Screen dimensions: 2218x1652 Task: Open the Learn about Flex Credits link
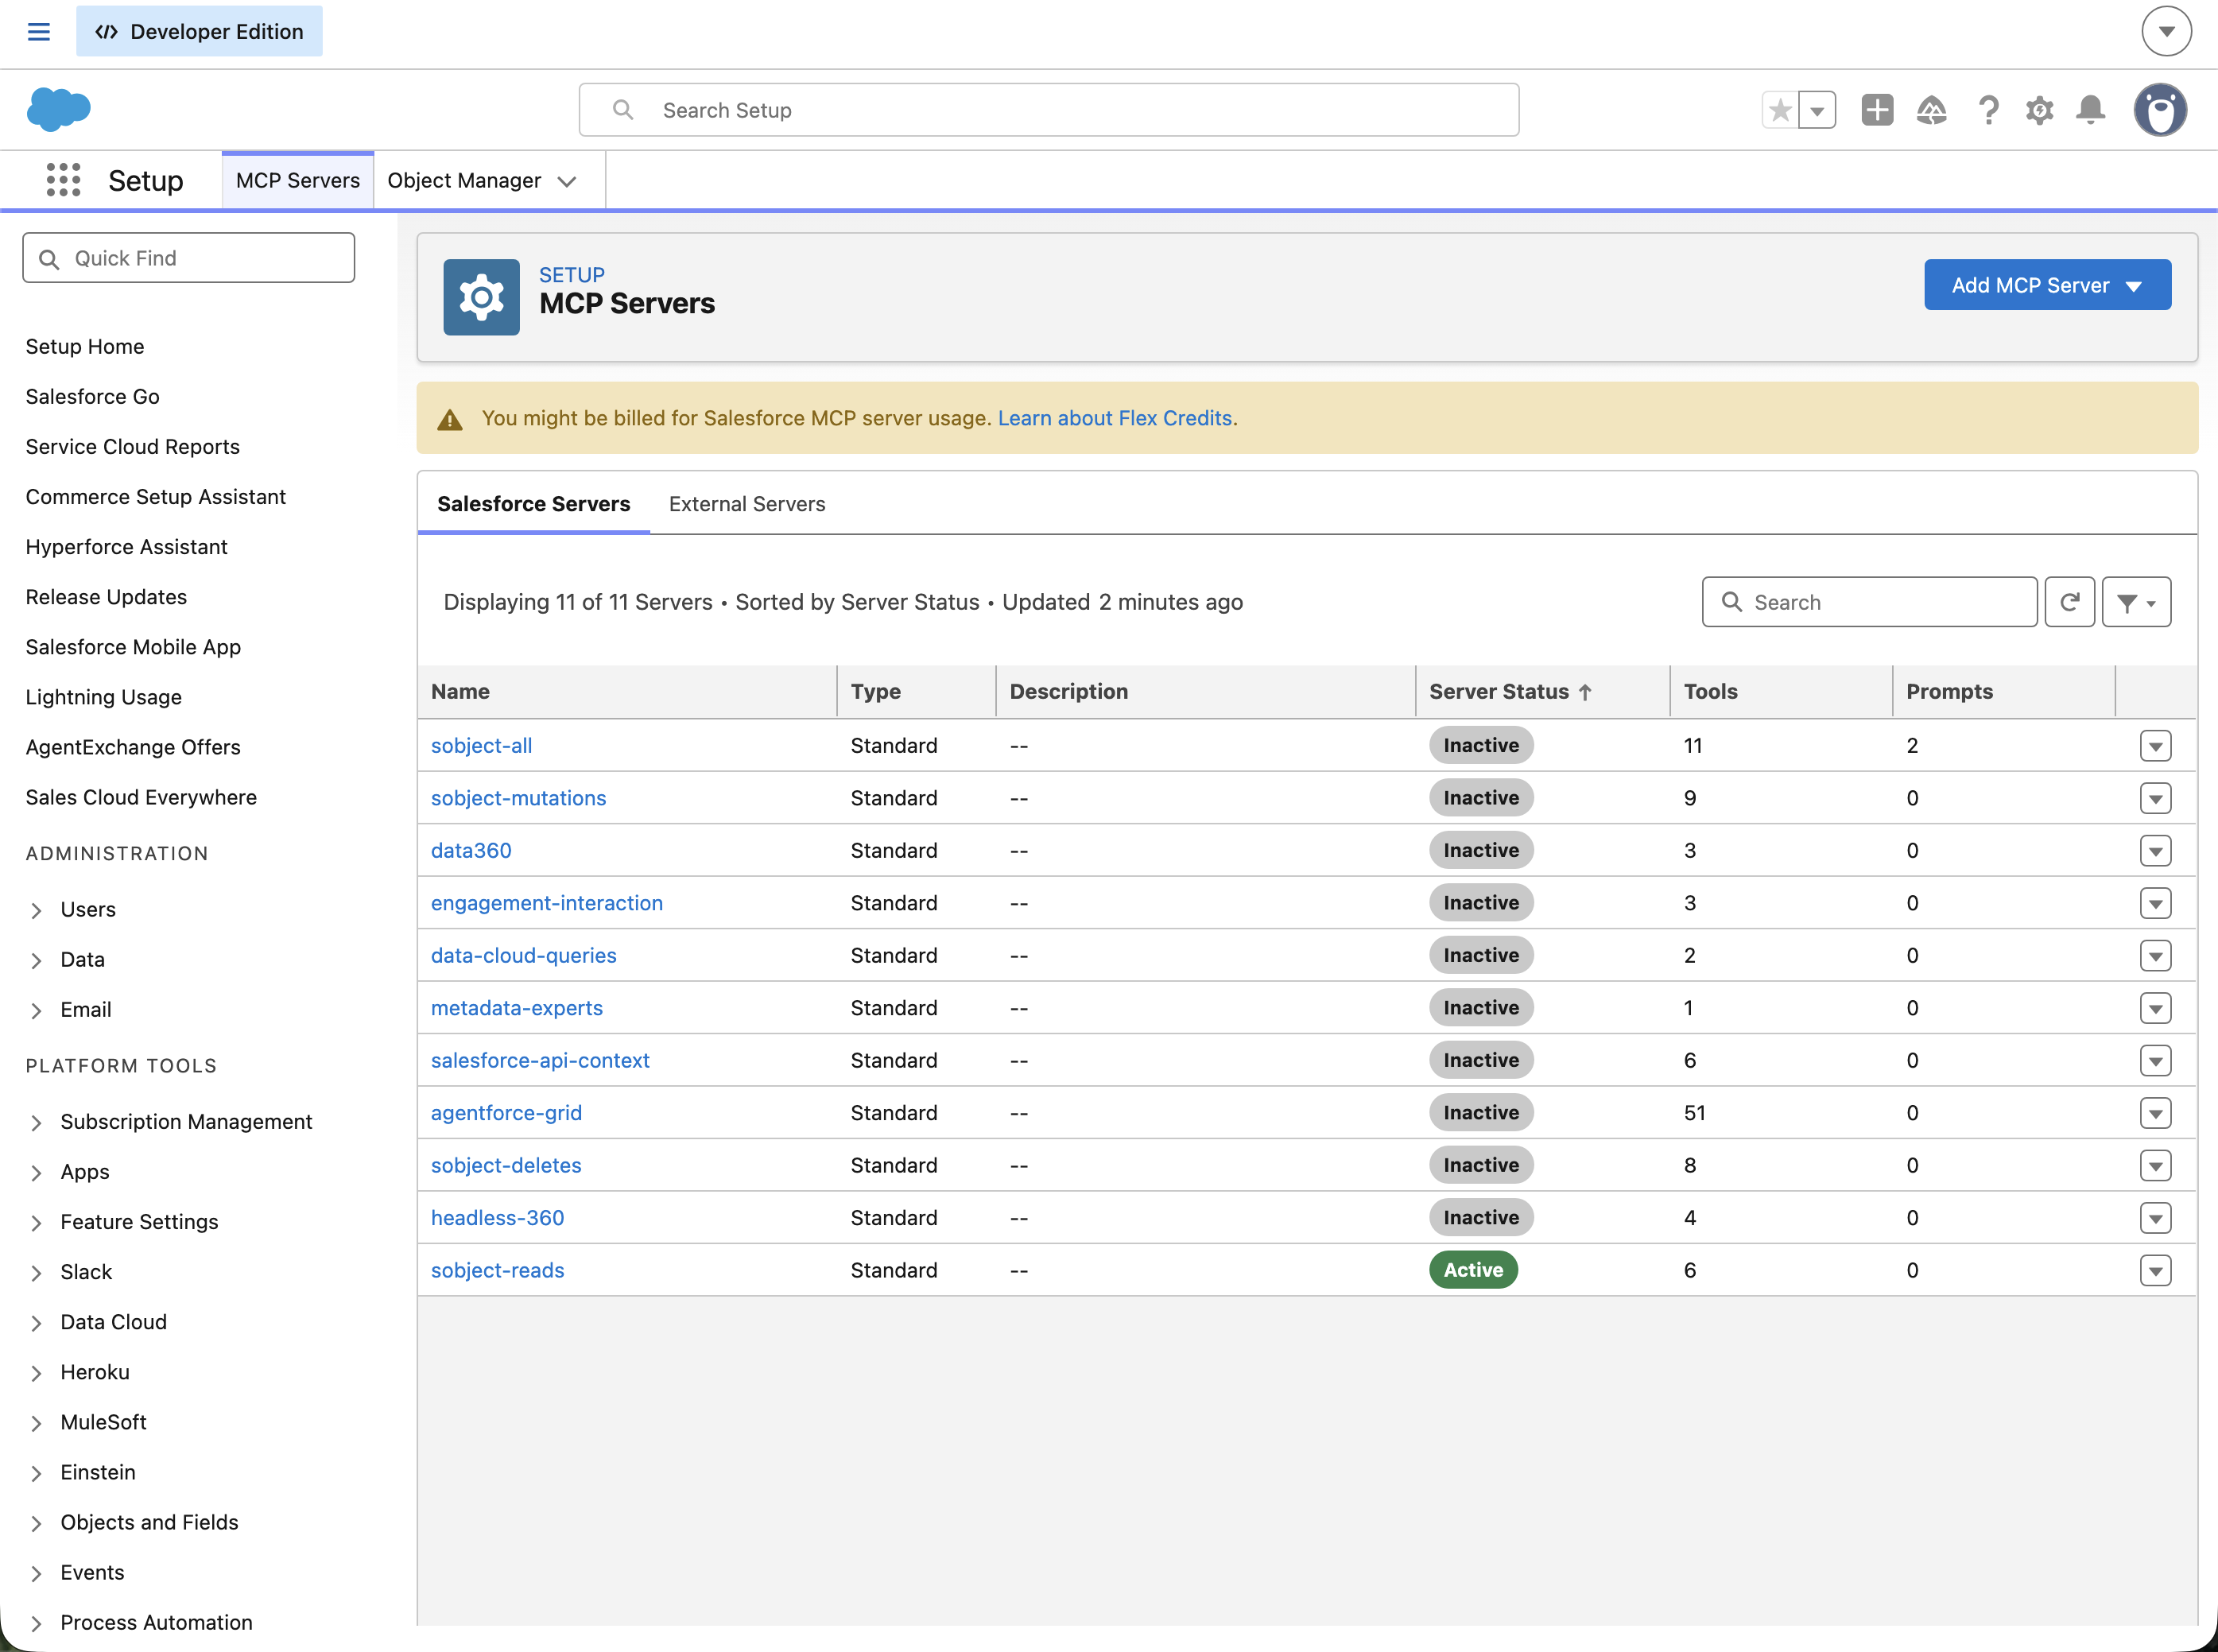click(x=1115, y=418)
